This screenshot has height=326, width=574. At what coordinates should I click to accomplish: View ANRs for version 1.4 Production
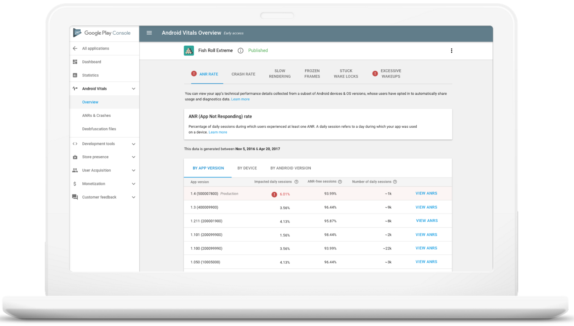point(426,193)
